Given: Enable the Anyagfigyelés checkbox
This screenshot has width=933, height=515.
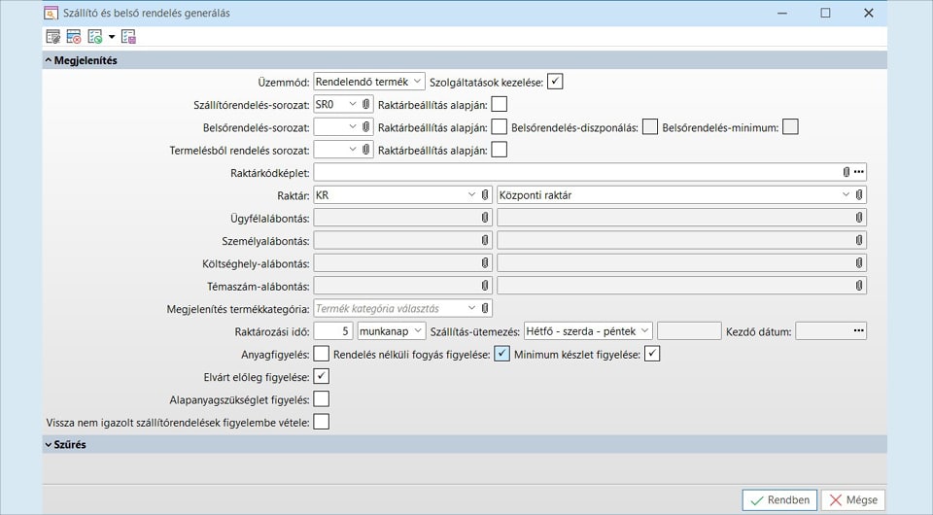Looking at the screenshot, I should [322, 354].
